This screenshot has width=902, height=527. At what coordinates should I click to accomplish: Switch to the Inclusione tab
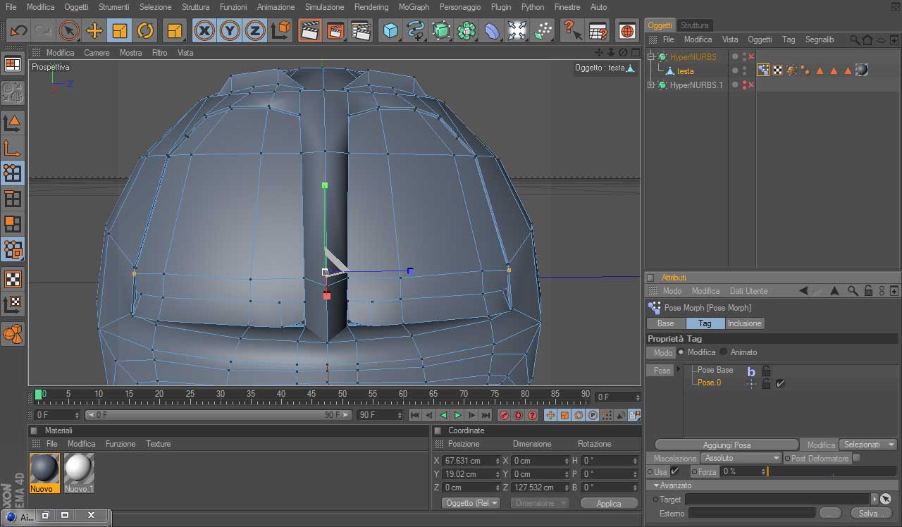pyautogui.click(x=744, y=323)
